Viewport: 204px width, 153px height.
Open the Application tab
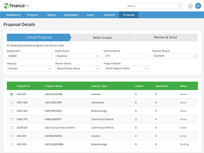[71, 15]
